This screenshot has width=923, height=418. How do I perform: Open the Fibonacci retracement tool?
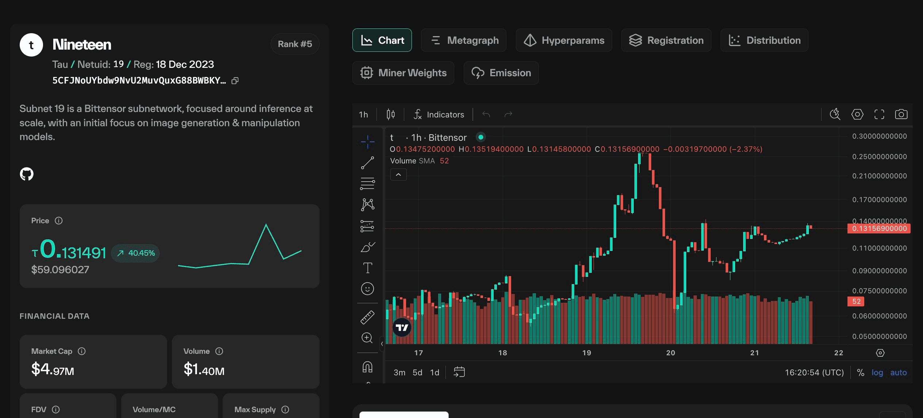[367, 183]
